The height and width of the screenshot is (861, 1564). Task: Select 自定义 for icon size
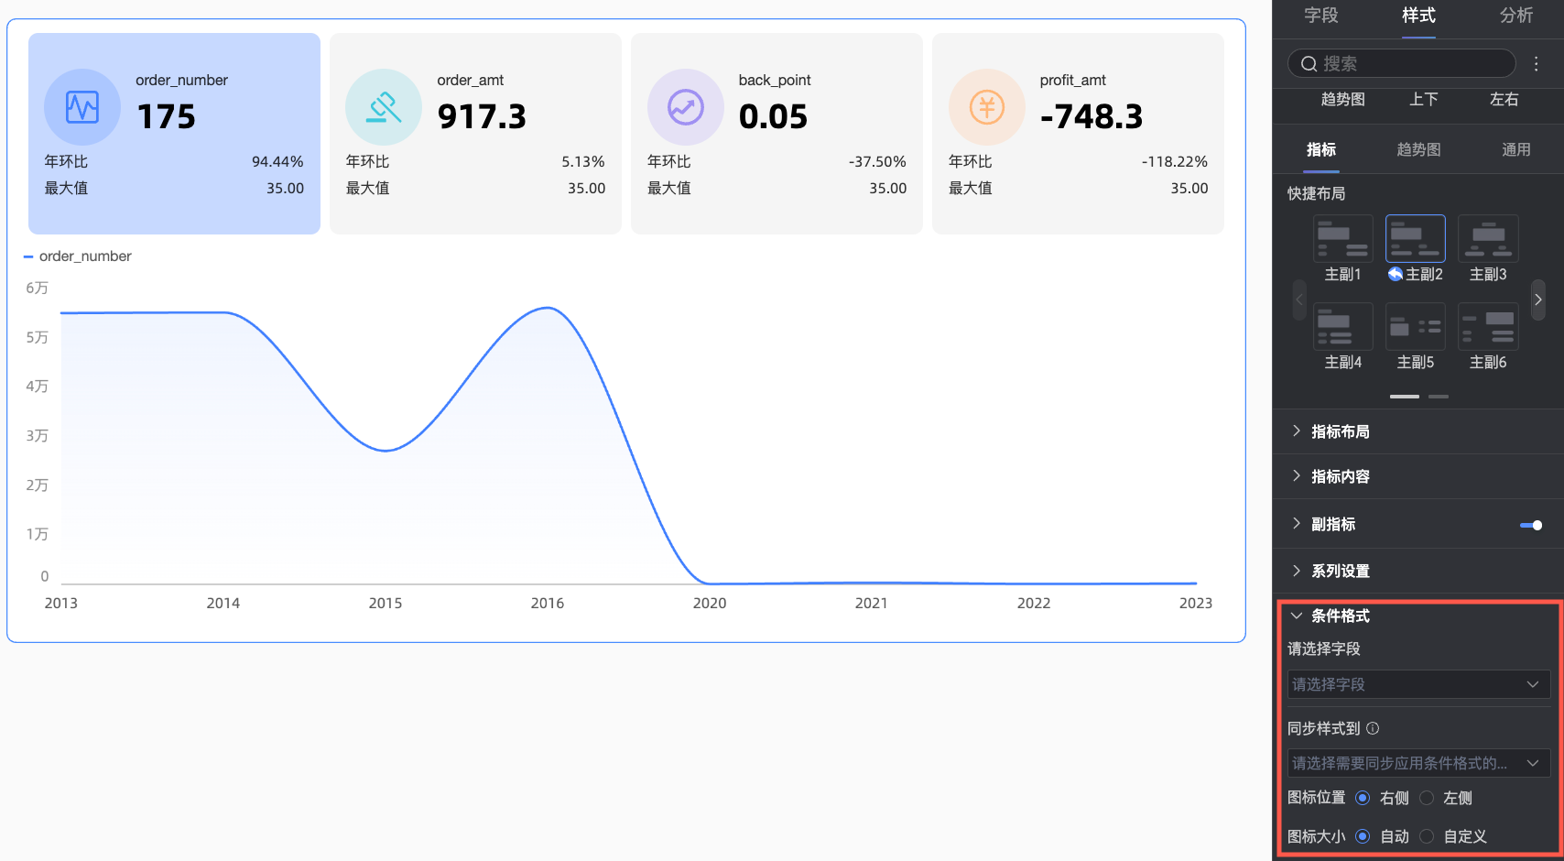click(1427, 836)
